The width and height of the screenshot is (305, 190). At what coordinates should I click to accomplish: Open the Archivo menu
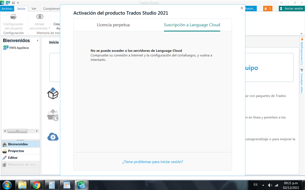click(x=7, y=8)
